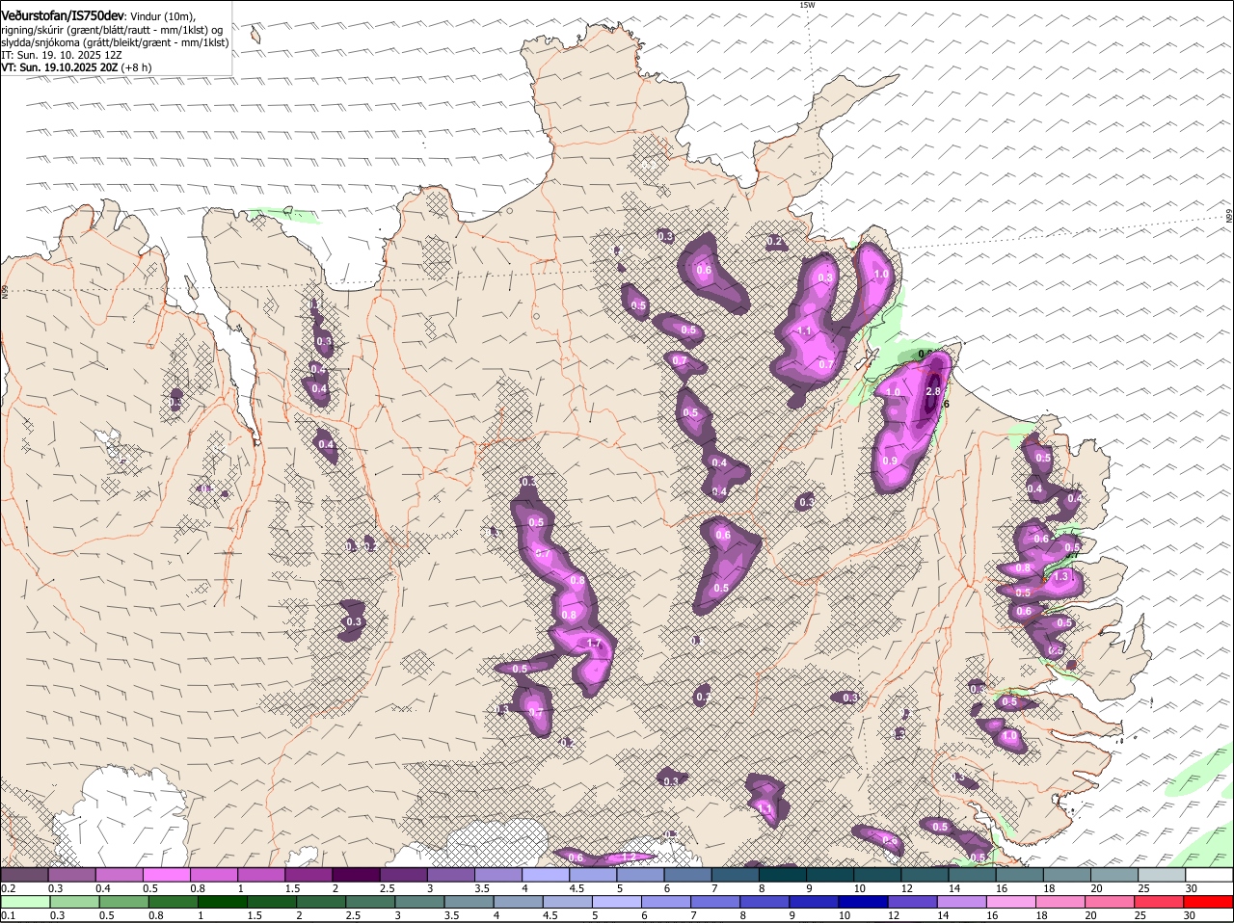Select the dark teal 8–9 upper legend swatch
Image resolution: width=1234 pixels, height=923 pixels.
point(782,875)
